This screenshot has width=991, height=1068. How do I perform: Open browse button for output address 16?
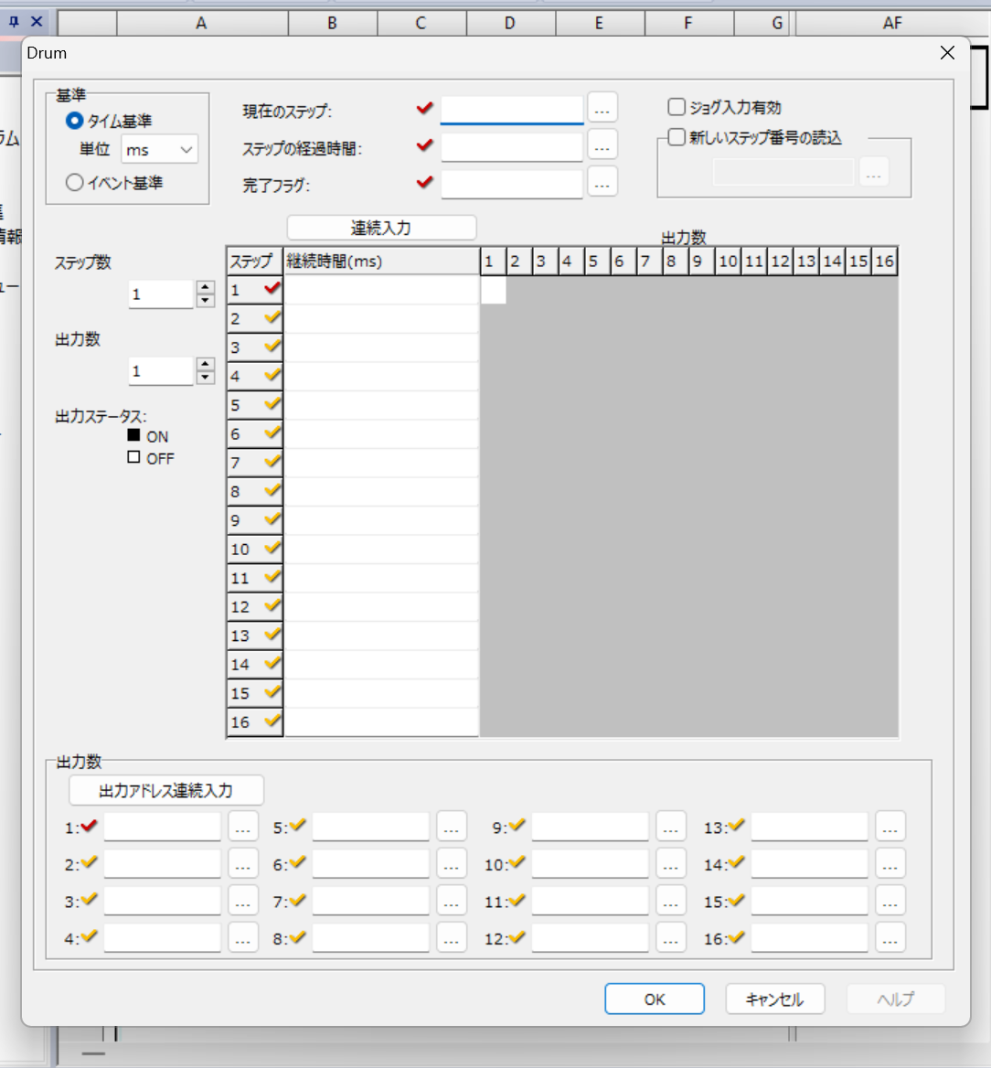click(x=890, y=938)
